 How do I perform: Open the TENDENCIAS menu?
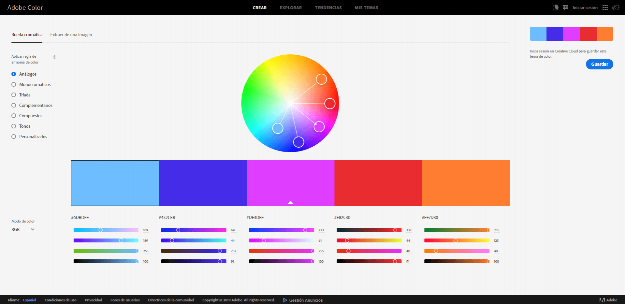(328, 7)
